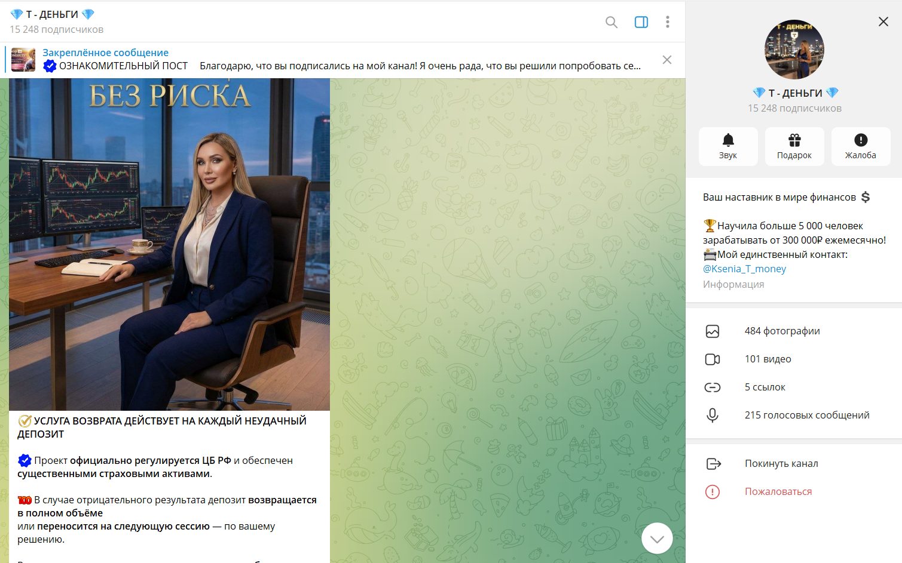Image resolution: width=902 pixels, height=563 pixels.
Task: Click the chain link icon
Action: point(713,387)
